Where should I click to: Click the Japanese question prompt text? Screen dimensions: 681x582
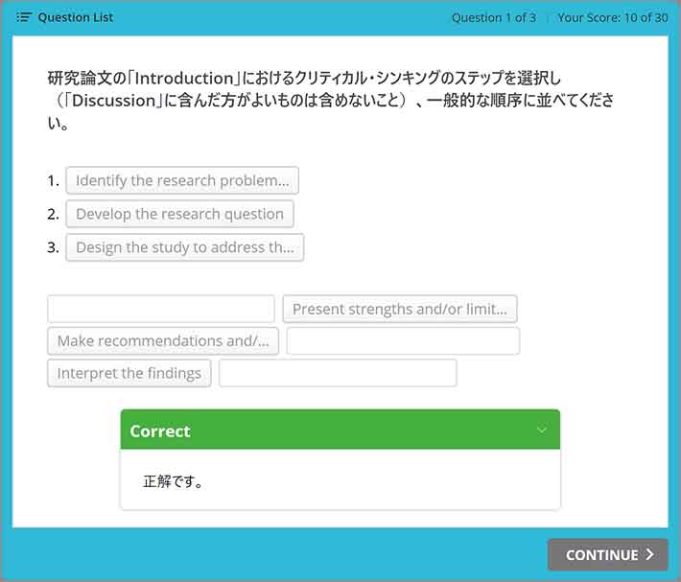pos(331,101)
